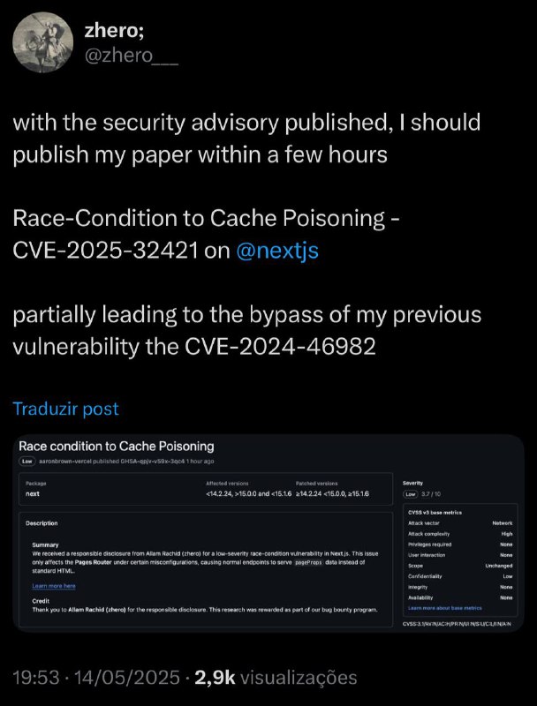Screen dimensions: 537x706
Task: Click the Low severity badge under the advisory title
Action: pos(28,462)
